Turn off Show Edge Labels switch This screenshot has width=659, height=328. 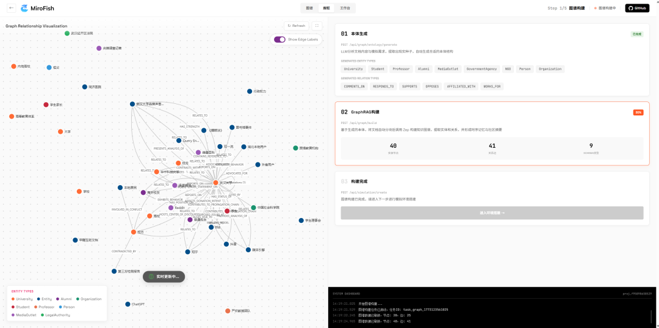coord(279,39)
